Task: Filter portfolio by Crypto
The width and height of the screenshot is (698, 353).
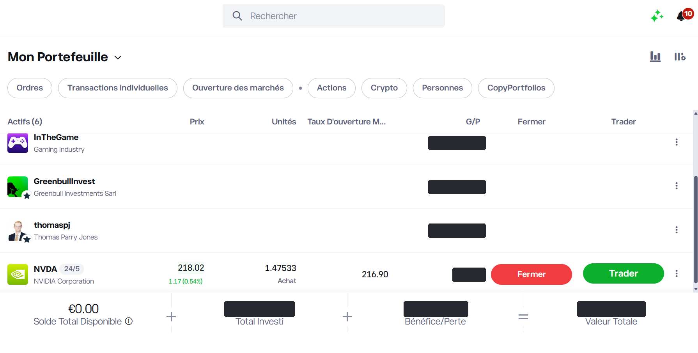Action: pos(384,88)
